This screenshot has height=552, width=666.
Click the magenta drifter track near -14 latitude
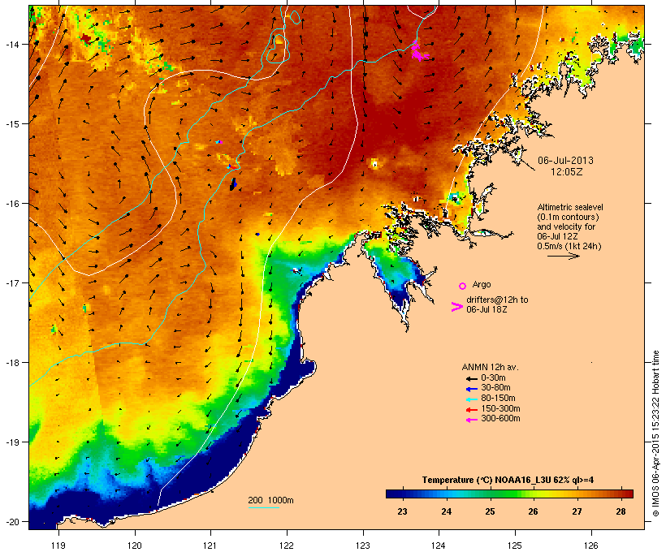[x=419, y=51]
